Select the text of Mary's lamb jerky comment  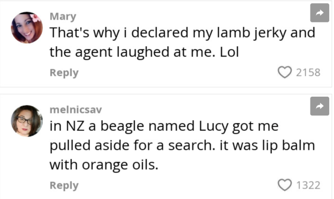tap(182, 43)
